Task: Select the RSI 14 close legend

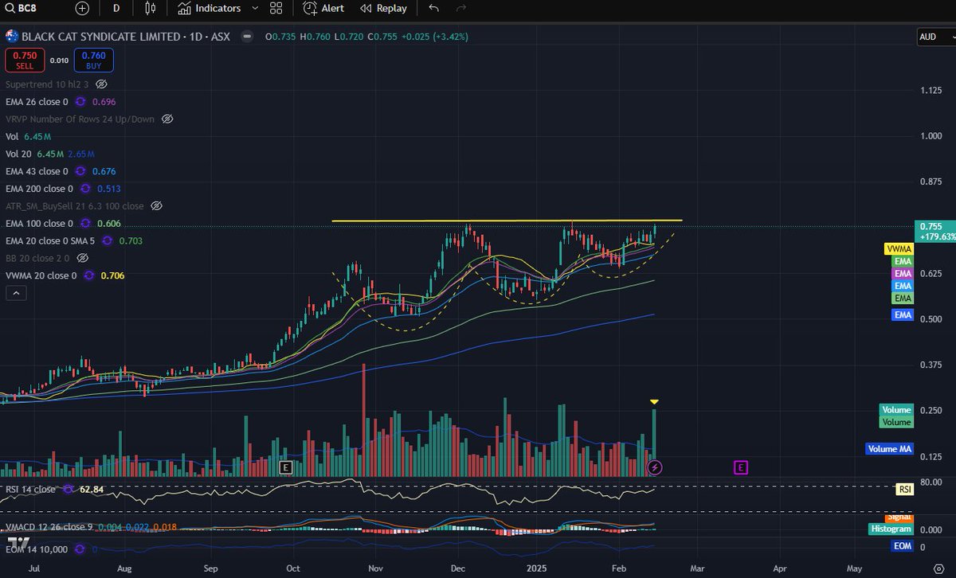Action: tap(30, 489)
